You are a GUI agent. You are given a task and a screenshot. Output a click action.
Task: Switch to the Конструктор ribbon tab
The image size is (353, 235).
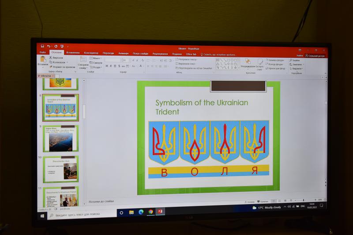(91, 53)
